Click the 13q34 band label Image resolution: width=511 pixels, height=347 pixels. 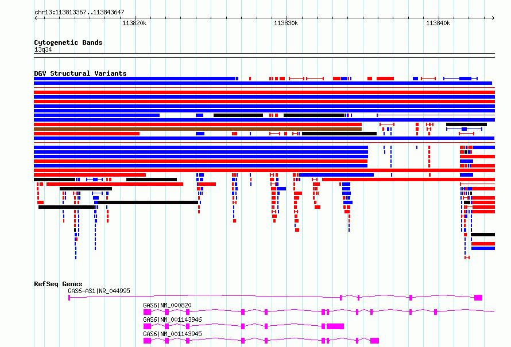coord(43,49)
